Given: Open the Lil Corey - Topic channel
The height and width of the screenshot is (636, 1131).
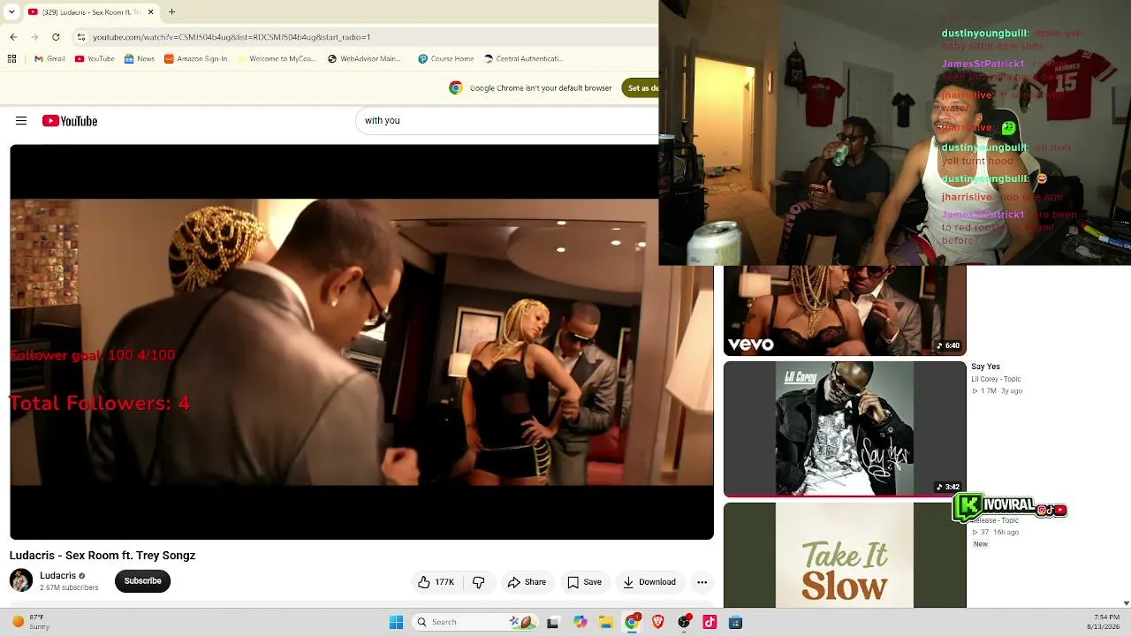Looking at the screenshot, I should tap(996, 379).
